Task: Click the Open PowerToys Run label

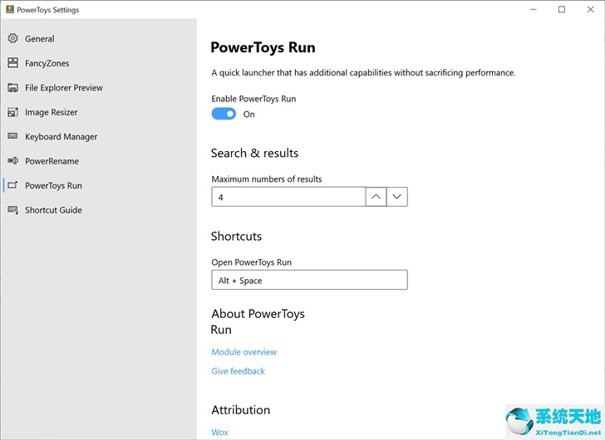Action: click(252, 262)
